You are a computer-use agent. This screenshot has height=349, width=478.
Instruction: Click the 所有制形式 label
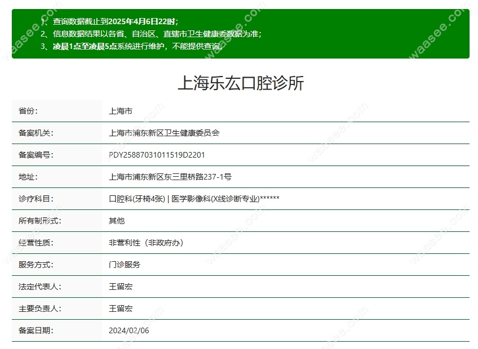(x=40, y=221)
